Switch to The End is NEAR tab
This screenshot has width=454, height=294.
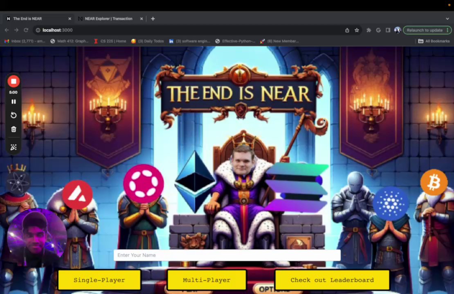point(38,18)
